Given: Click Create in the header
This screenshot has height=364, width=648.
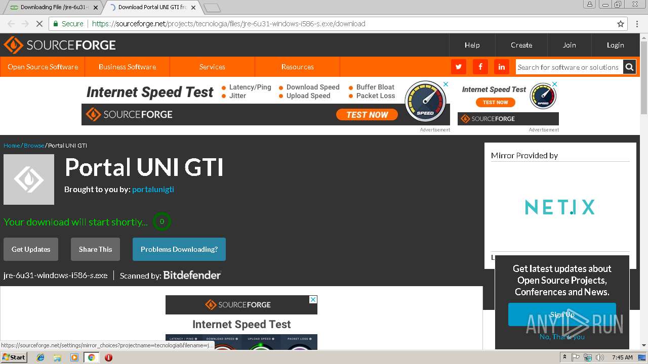Looking at the screenshot, I should coord(521,45).
